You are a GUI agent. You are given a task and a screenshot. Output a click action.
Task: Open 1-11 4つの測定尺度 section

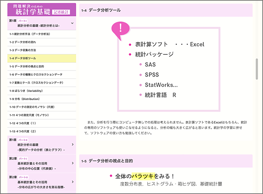tap(42, 115)
